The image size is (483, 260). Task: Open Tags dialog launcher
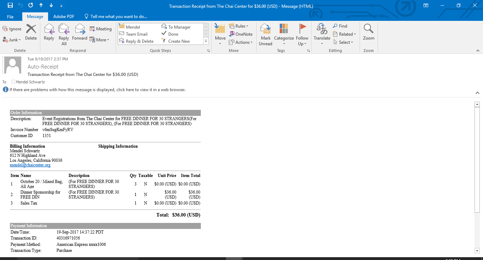pyautogui.click(x=308, y=51)
